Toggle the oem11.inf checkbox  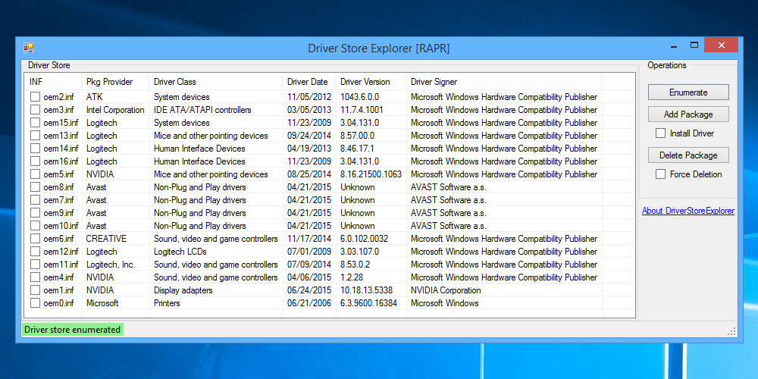click(36, 265)
